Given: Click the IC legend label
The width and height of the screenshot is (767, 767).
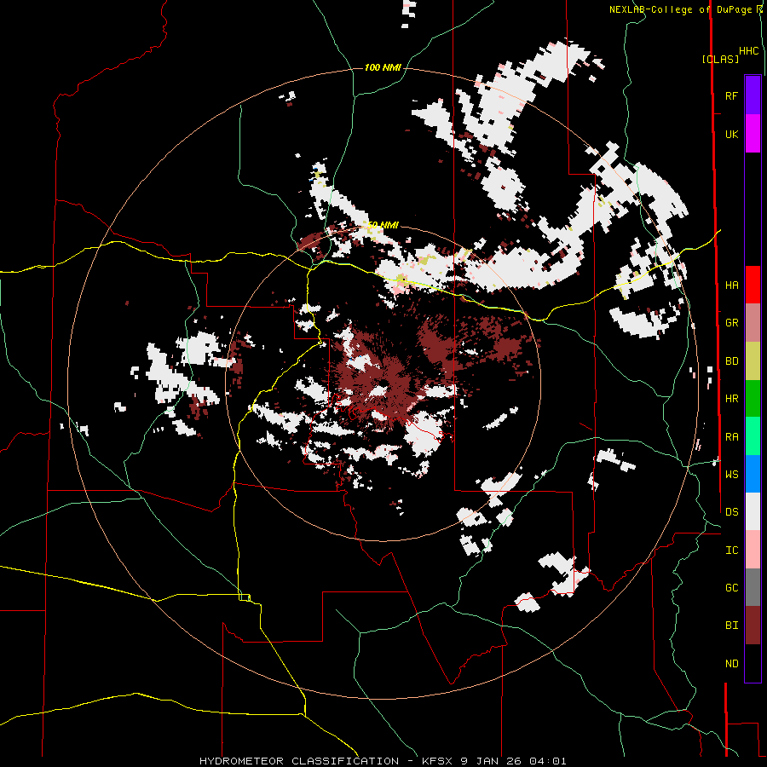Looking at the screenshot, I should click(x=731, y=551).
